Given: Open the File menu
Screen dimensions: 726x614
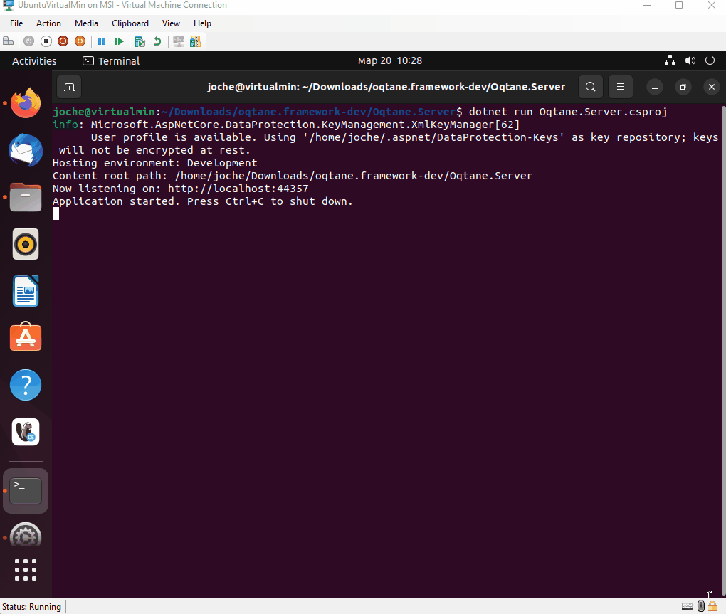Looking at the screenshot, I should (x=16, y=23).
